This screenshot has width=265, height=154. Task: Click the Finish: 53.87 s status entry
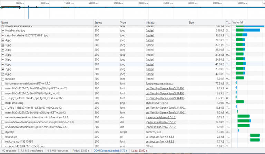pos(81,151)
